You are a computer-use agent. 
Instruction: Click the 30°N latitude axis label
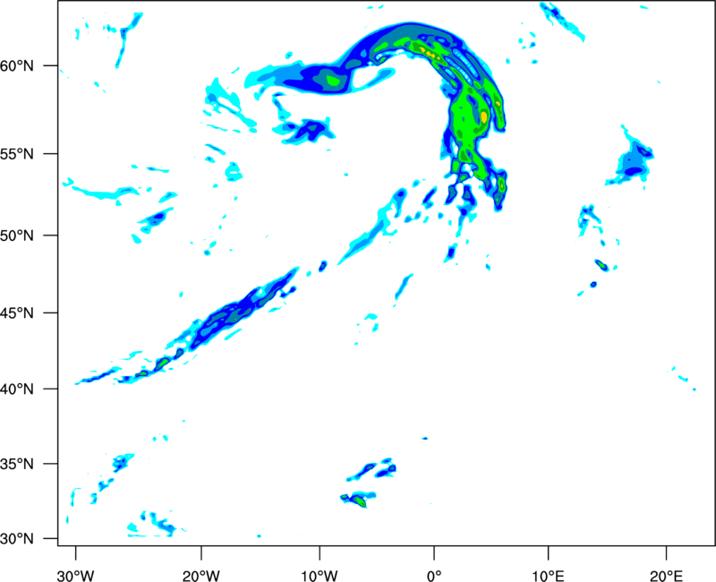(17, 539)
